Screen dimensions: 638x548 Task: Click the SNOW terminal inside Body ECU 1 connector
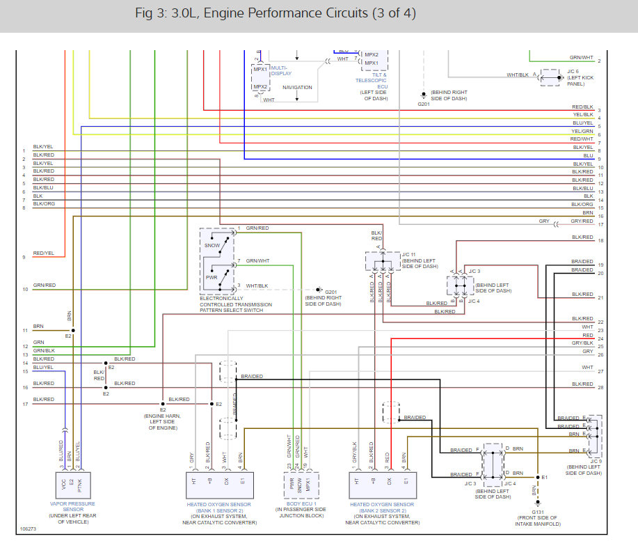[300, 485]
